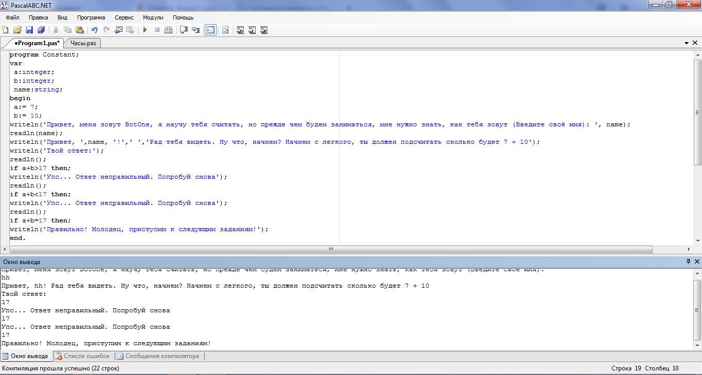The image size is (702, 375).
Task: Click the code editor vertical scrollbar thumb
Action: [x=697, y=113]
